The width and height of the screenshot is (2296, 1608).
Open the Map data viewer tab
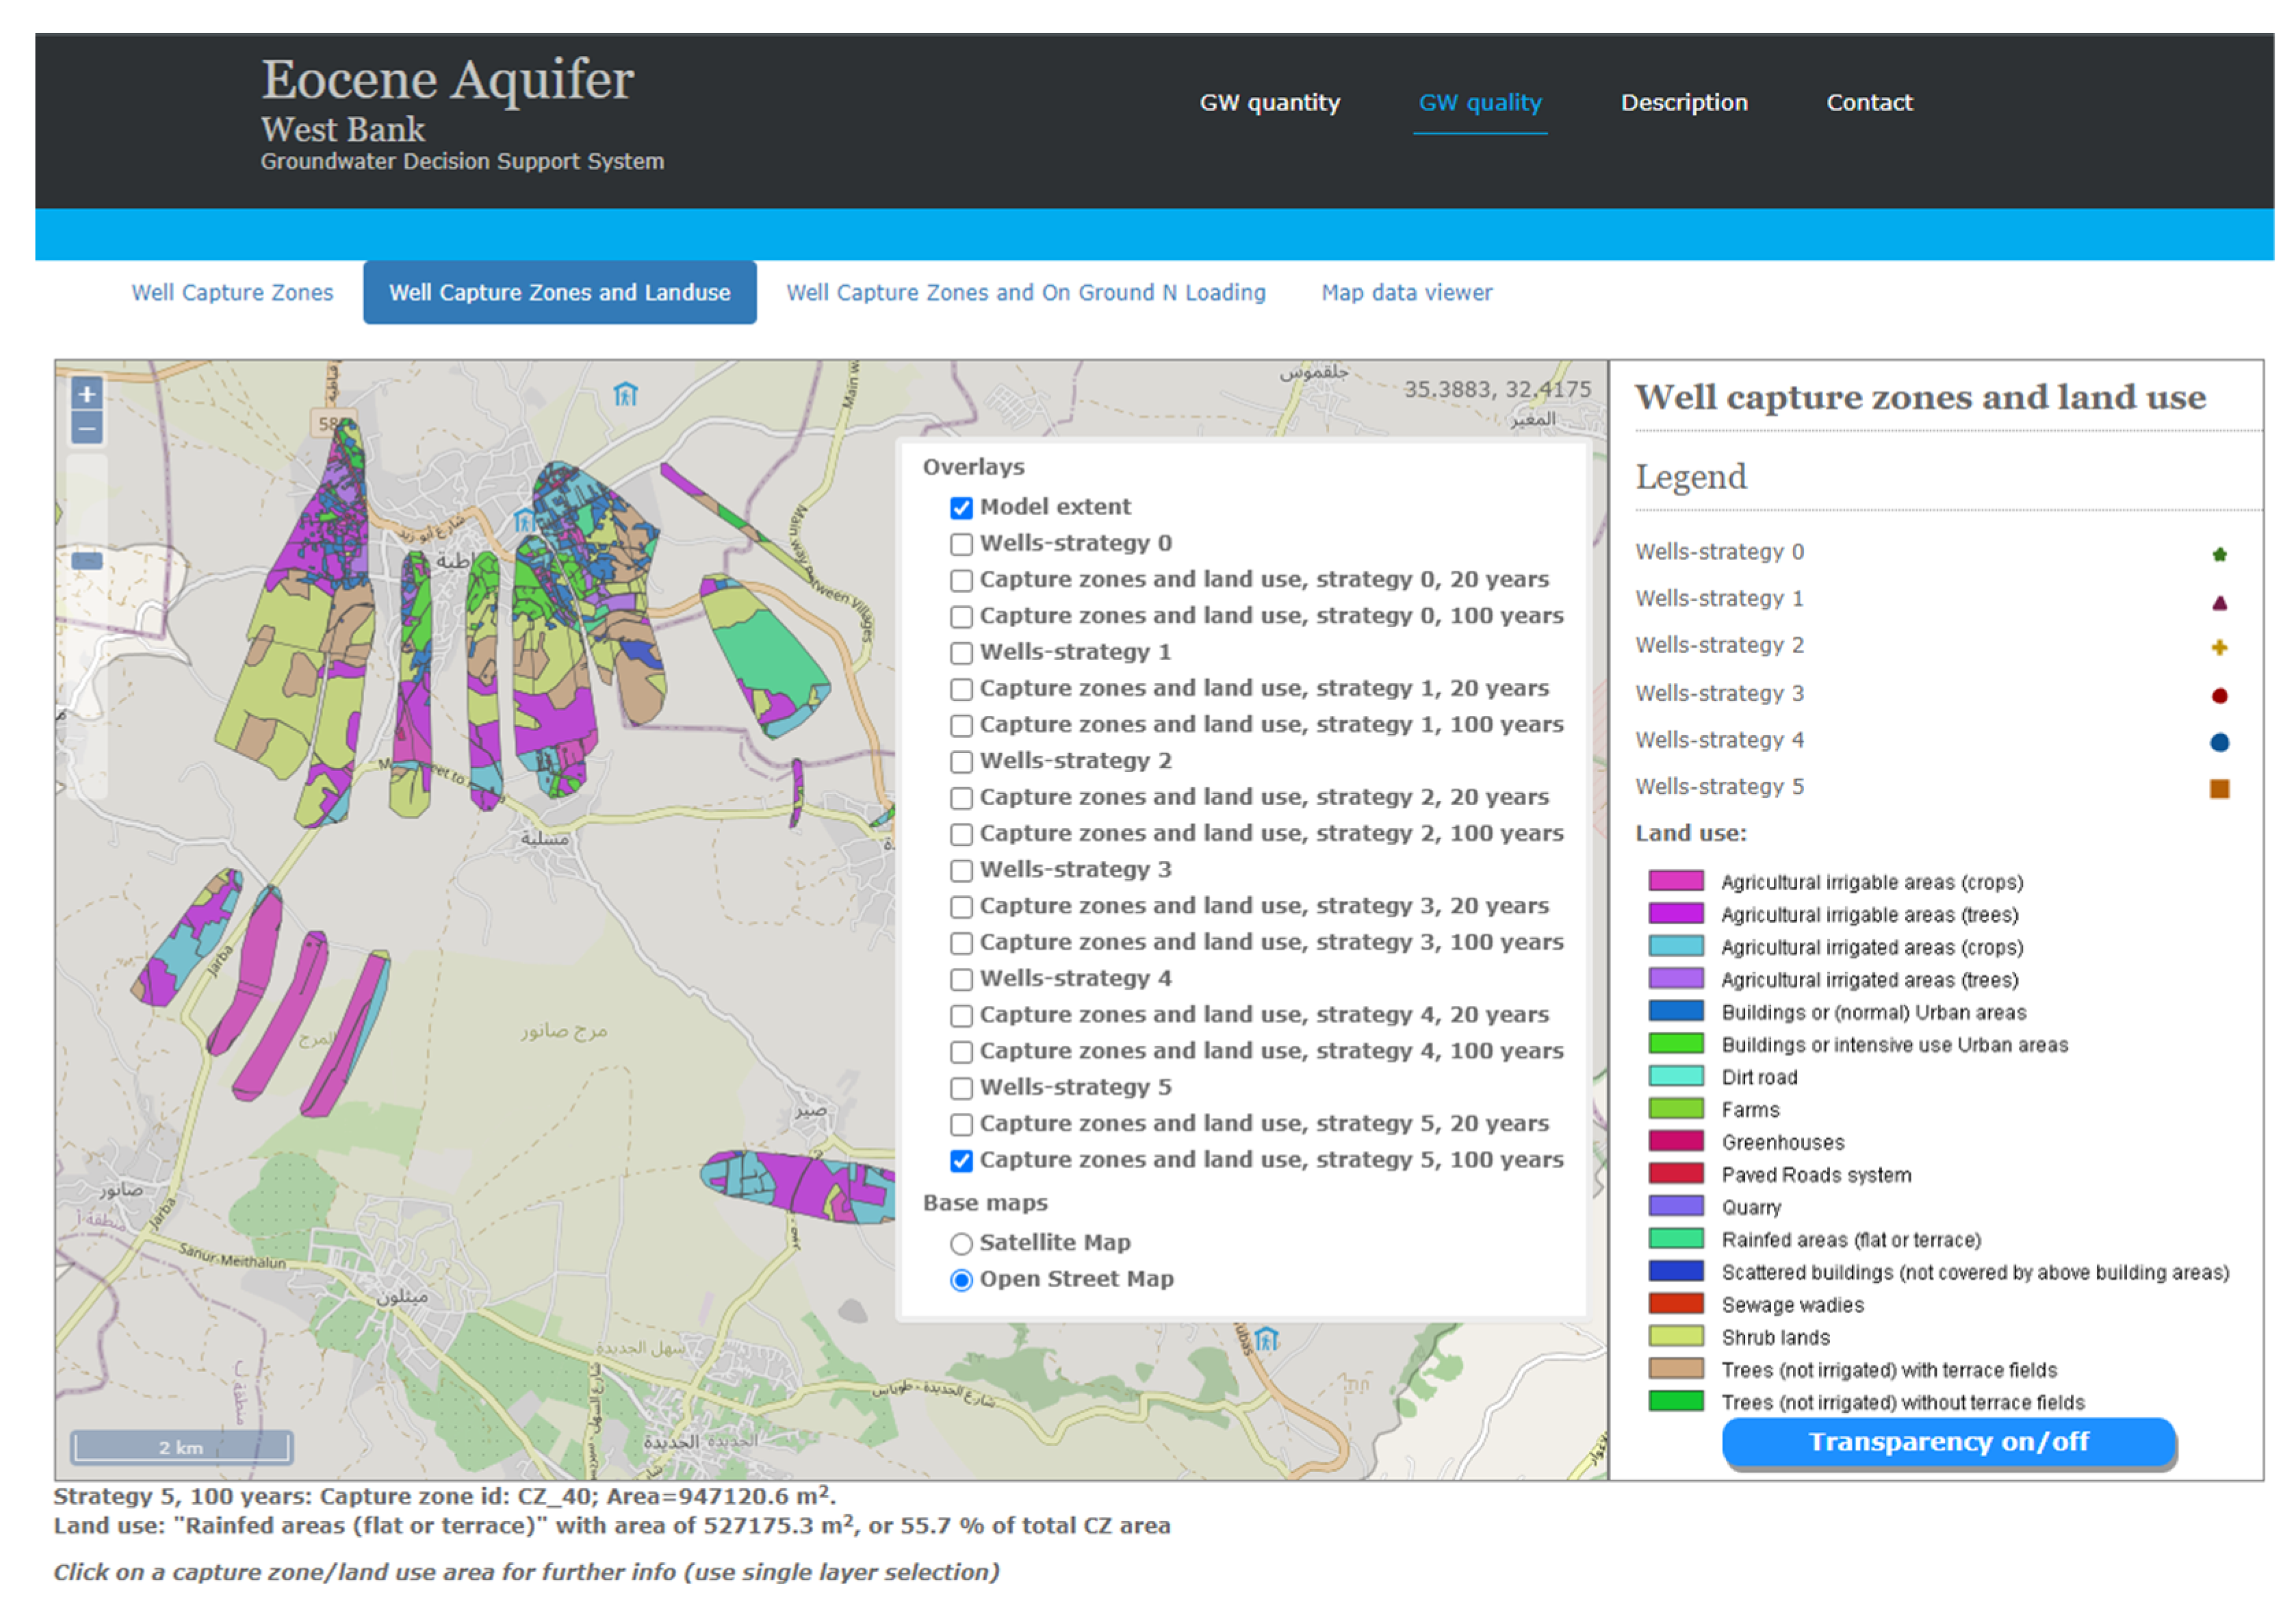click(1406, 293)
